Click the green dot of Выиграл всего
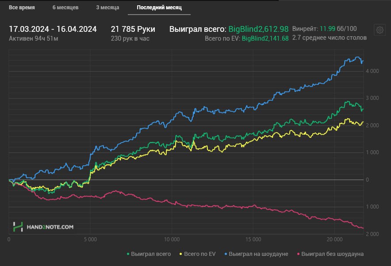 tap(128, 254)
